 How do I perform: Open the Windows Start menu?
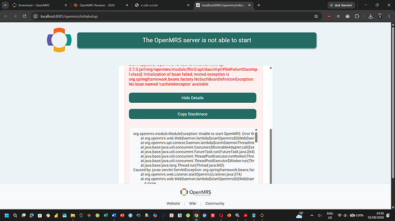7,215
